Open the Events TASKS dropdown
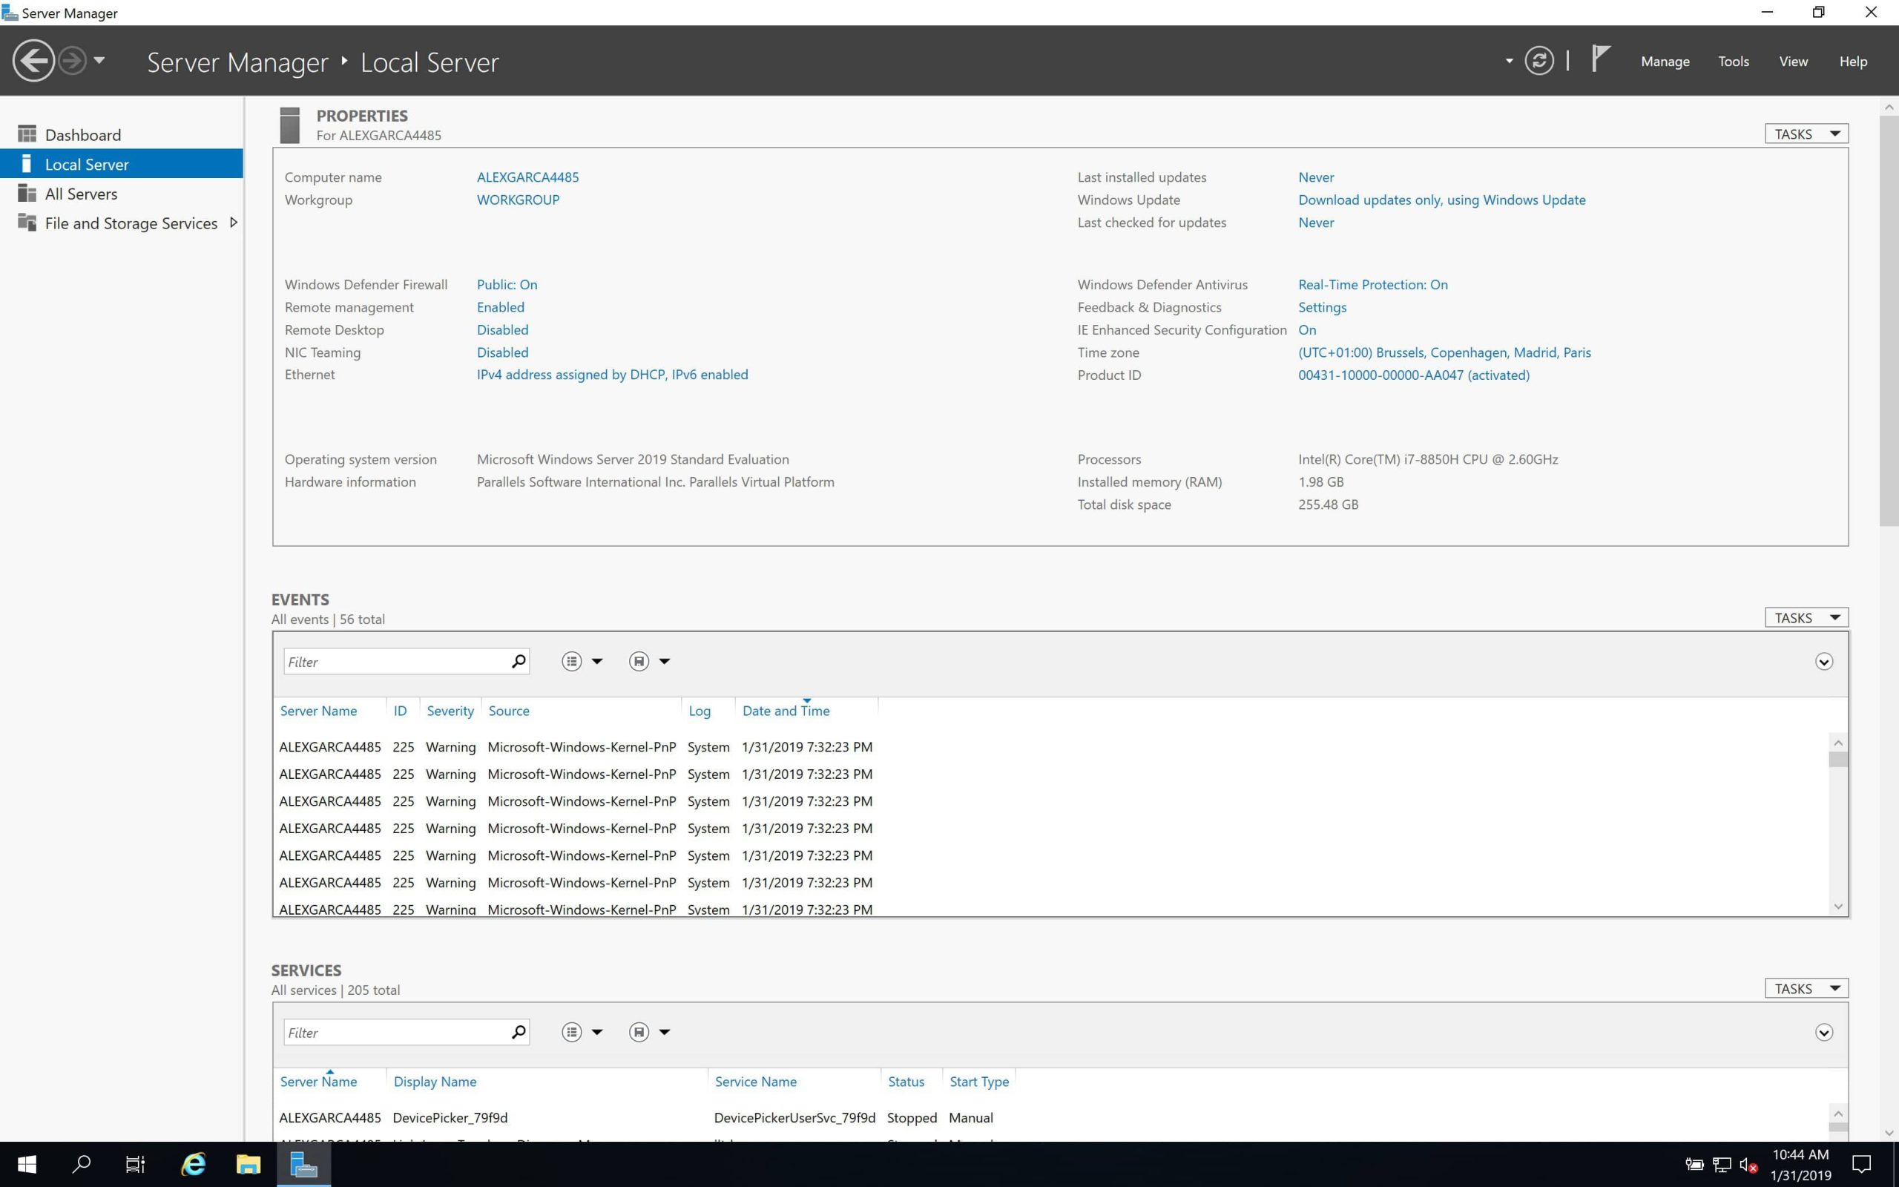 [x=1806, y=617]
